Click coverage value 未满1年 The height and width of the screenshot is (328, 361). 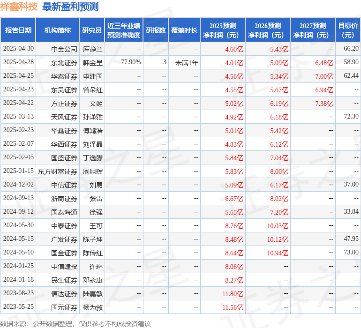click(x=187, y=63)
